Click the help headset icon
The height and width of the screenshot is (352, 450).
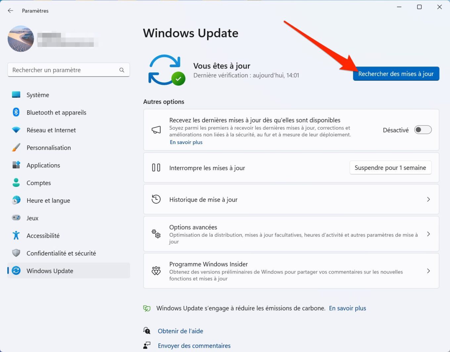(147, 330)
